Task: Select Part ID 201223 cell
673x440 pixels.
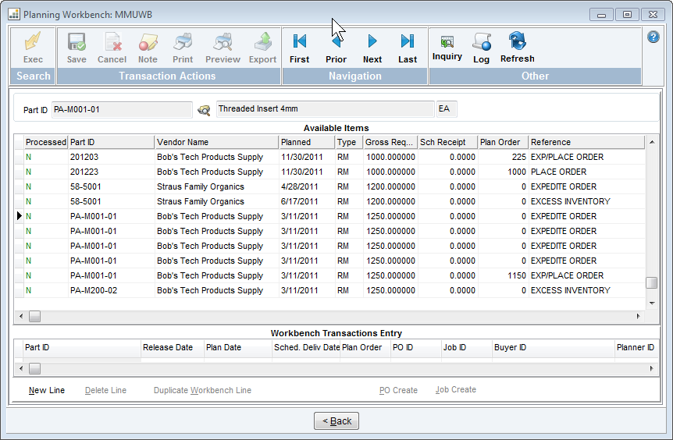Action: (x=111, y=172)
